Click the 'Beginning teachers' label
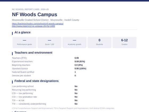This screenshot has height=112, width=149. tap(21, 65)
